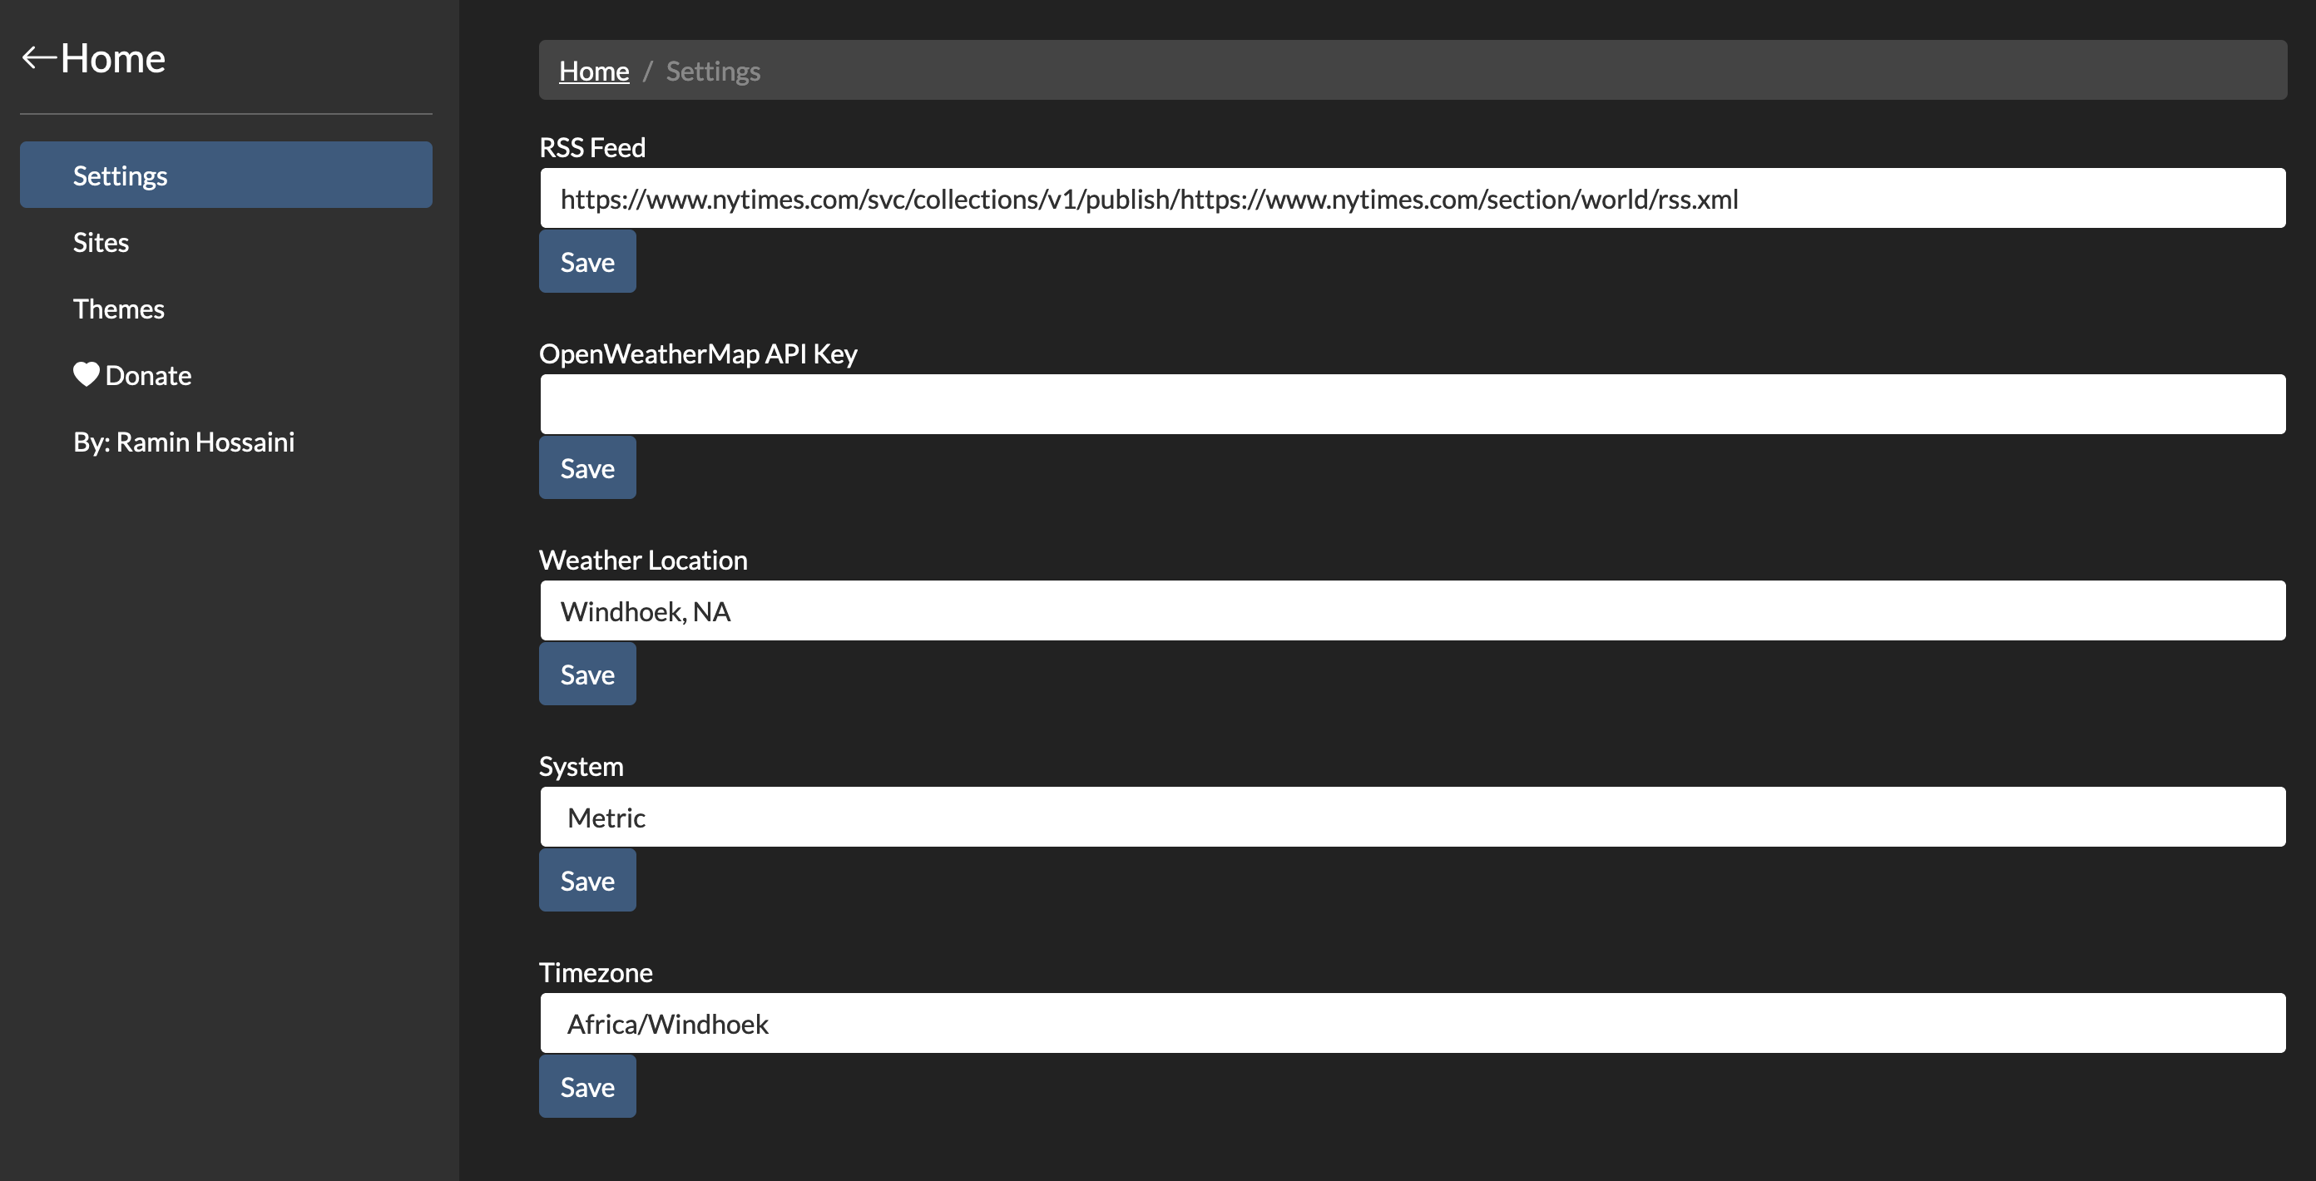Click the Timezone label
Image resolution: width=2316 pixels, height=1181 pixels.
595,972
